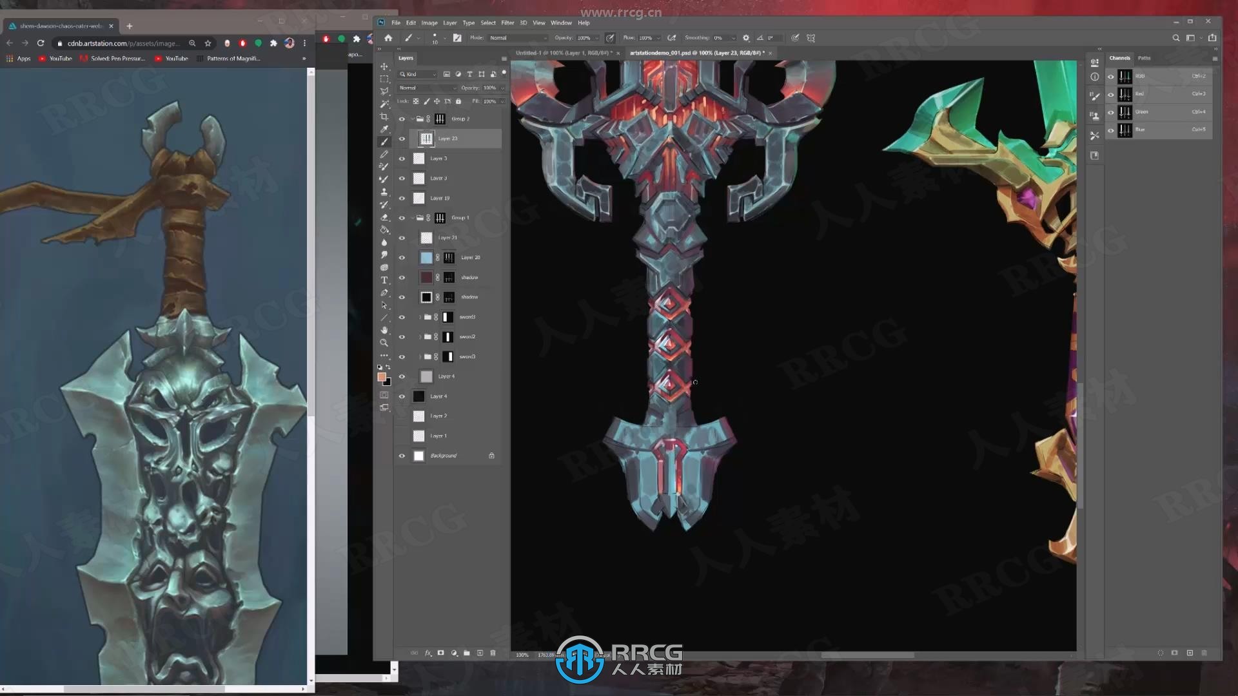Create a new group folder
The height and width of the screenshot is (696, 1238).
point(467,653)
